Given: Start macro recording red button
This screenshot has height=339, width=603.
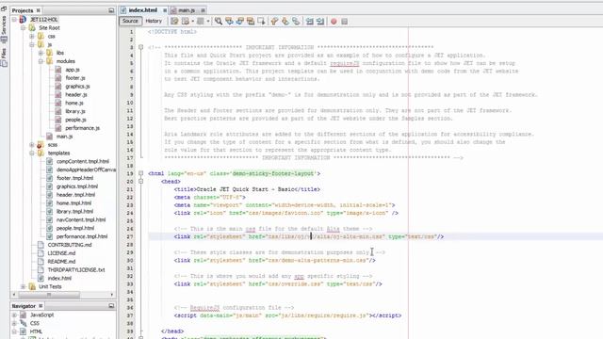Looking at the screenshot, I should pyautogui.click(x=334, y=21).
